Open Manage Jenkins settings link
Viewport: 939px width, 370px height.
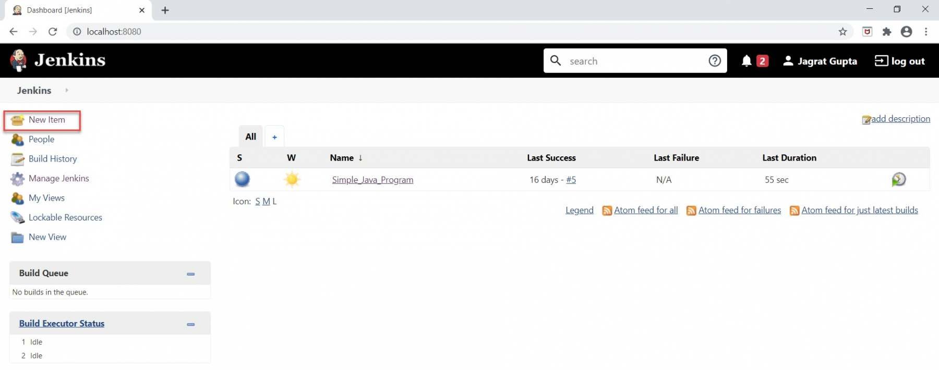pyautogui.click(x=59, y=178)
